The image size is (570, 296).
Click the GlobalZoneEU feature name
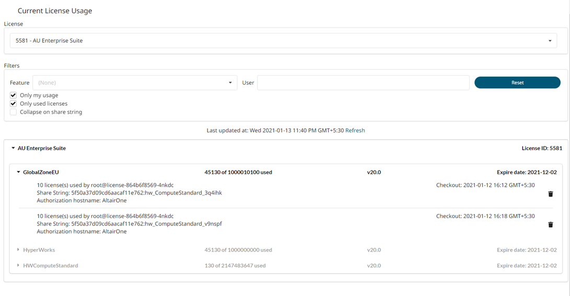click(41, 172)
